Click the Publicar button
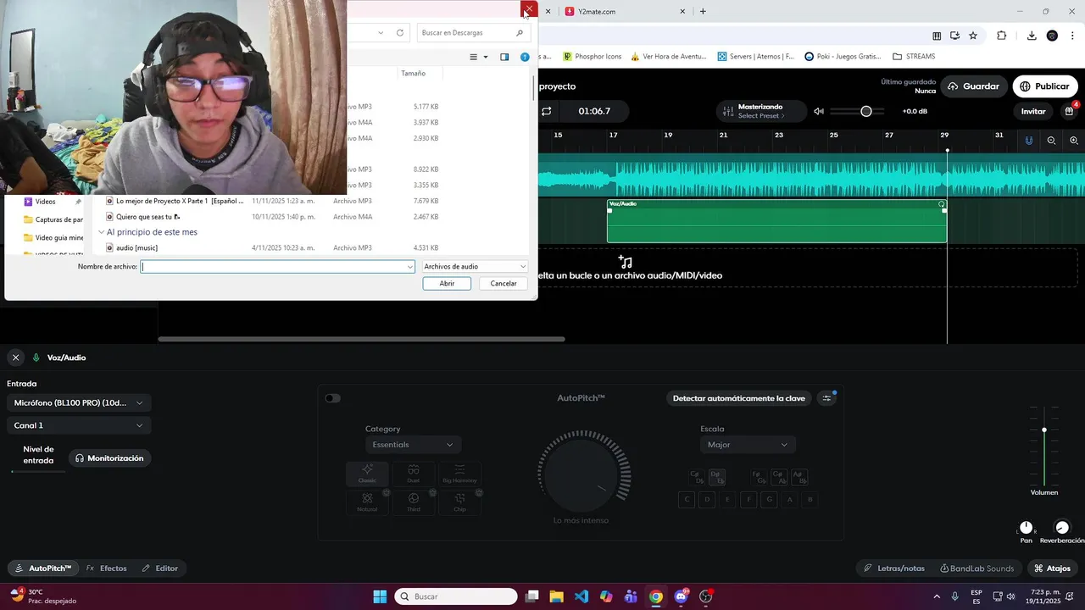The height and width of the screenshot is (610, 1085). click(1045, 86)
